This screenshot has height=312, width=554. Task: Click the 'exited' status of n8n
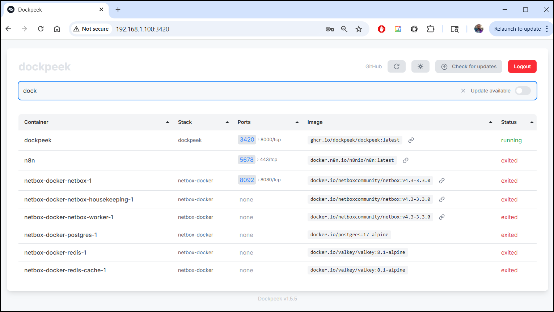509,160
